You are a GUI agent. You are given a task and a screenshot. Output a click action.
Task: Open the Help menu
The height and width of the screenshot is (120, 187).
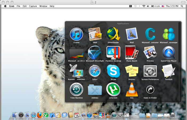coord(52,6)
